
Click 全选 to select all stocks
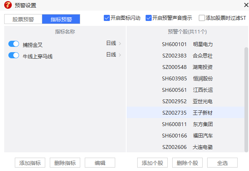click(x=222, y=163)
